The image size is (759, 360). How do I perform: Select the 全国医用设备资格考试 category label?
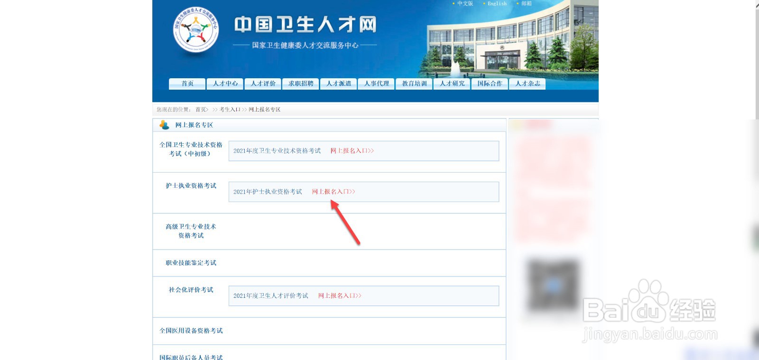click(x=191, y=331)
